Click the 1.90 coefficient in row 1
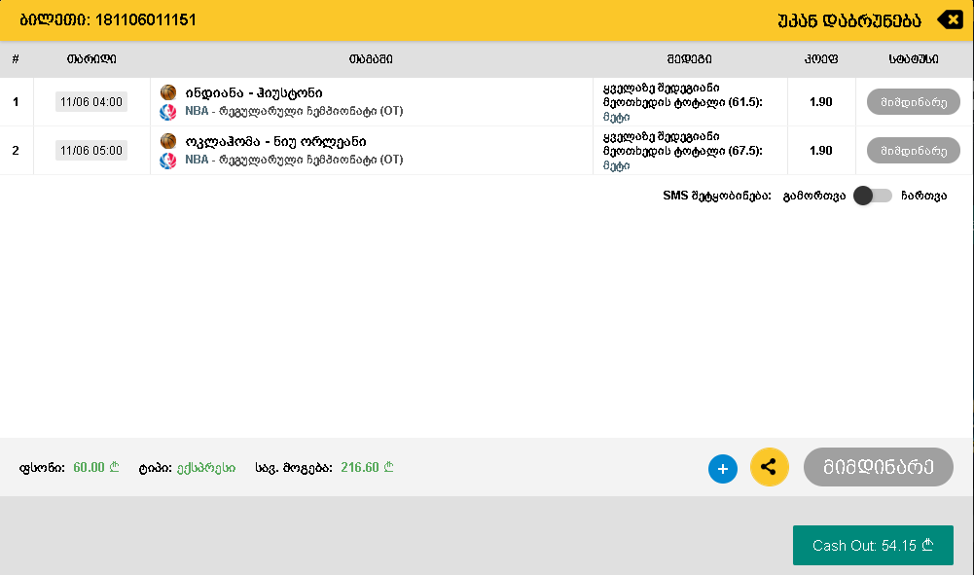The width and height of the screenshot is (974, 575). (x=820, y=102)
